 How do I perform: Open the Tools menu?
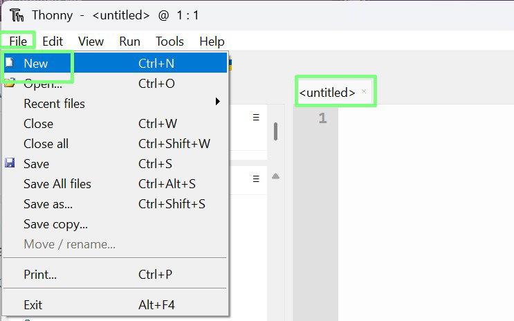tap(169, 42)
